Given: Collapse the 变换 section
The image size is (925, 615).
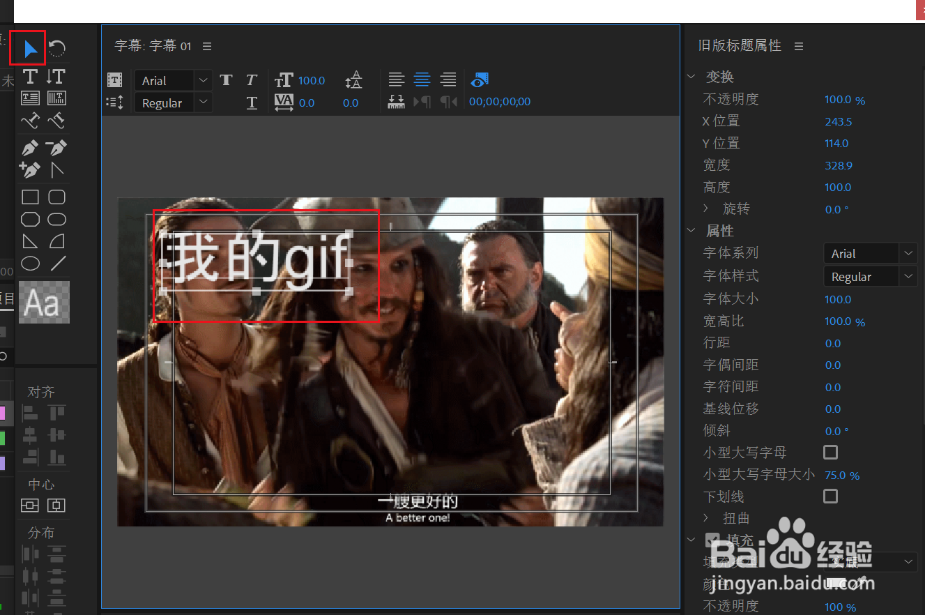Looking at the screenshot, I should (691, 77).
